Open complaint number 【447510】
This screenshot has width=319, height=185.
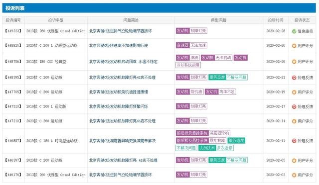(13, 106)
